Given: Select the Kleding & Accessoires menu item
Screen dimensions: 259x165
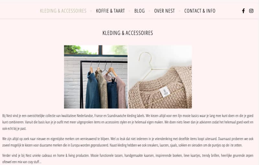Looking at the screenshot, I should (x=63, y=11).
